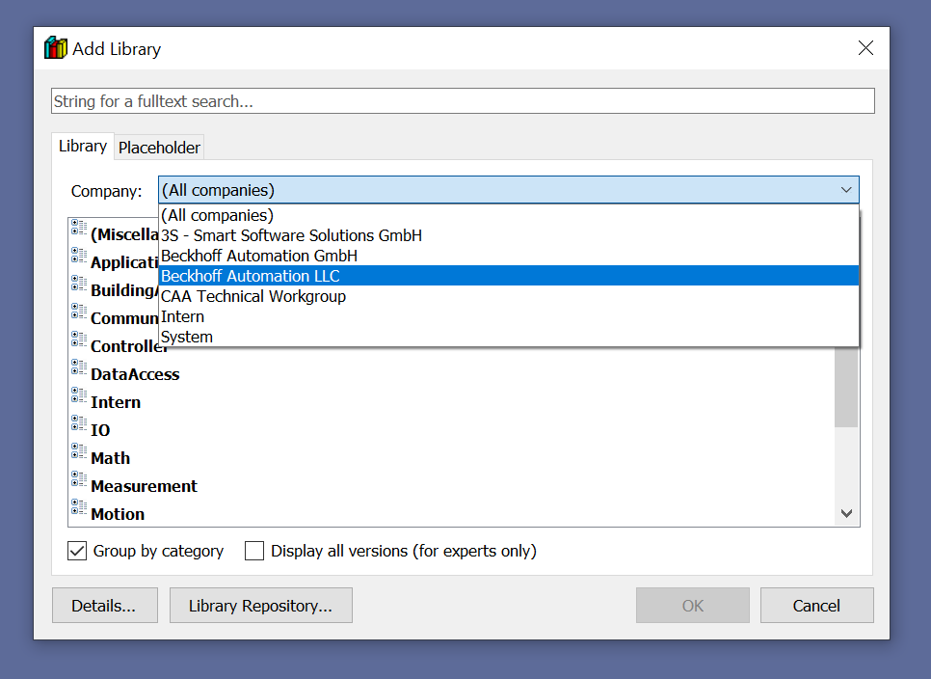Toggle the Group by category checkbox
The image size is (931, 679).
[77, 551]
